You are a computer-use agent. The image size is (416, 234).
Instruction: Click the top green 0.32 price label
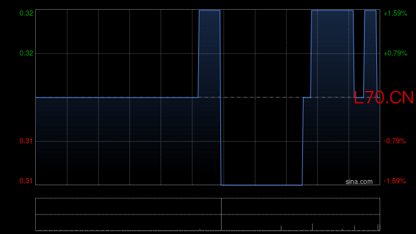[27, 13]
